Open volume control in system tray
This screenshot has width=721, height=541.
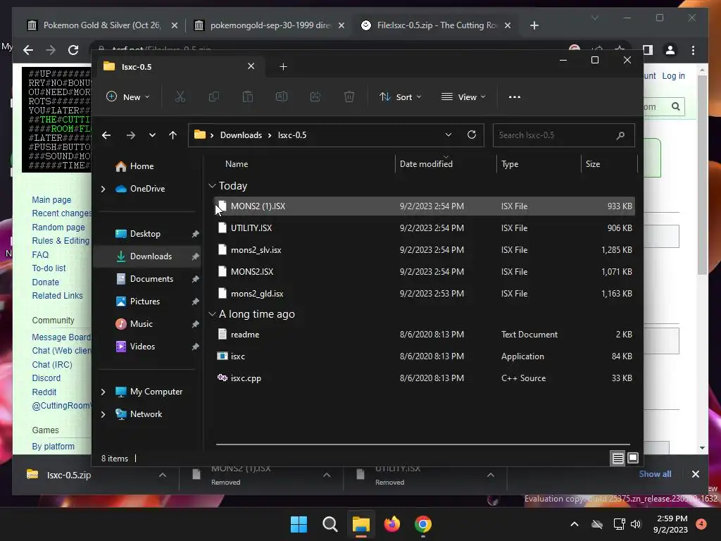click(x=636, y=524)
